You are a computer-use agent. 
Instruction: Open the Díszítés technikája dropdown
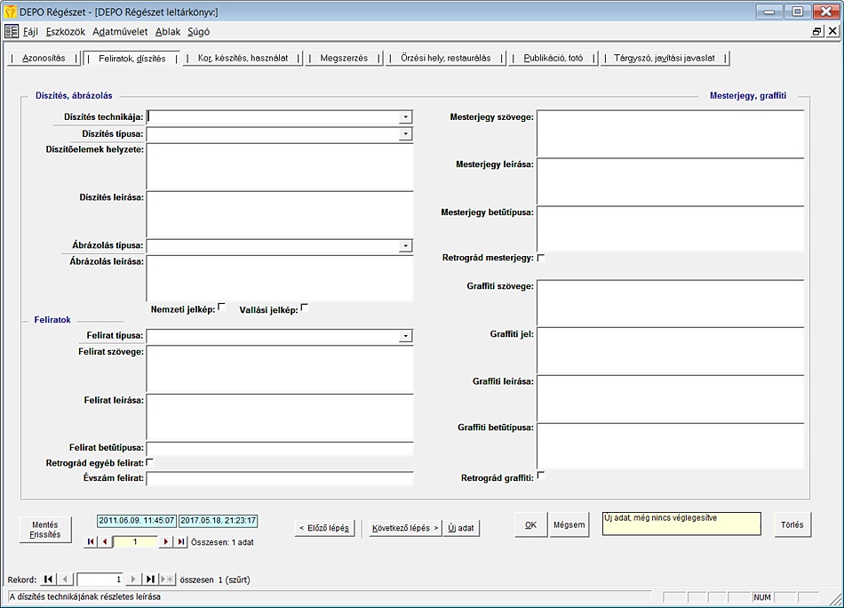[405, 116]
